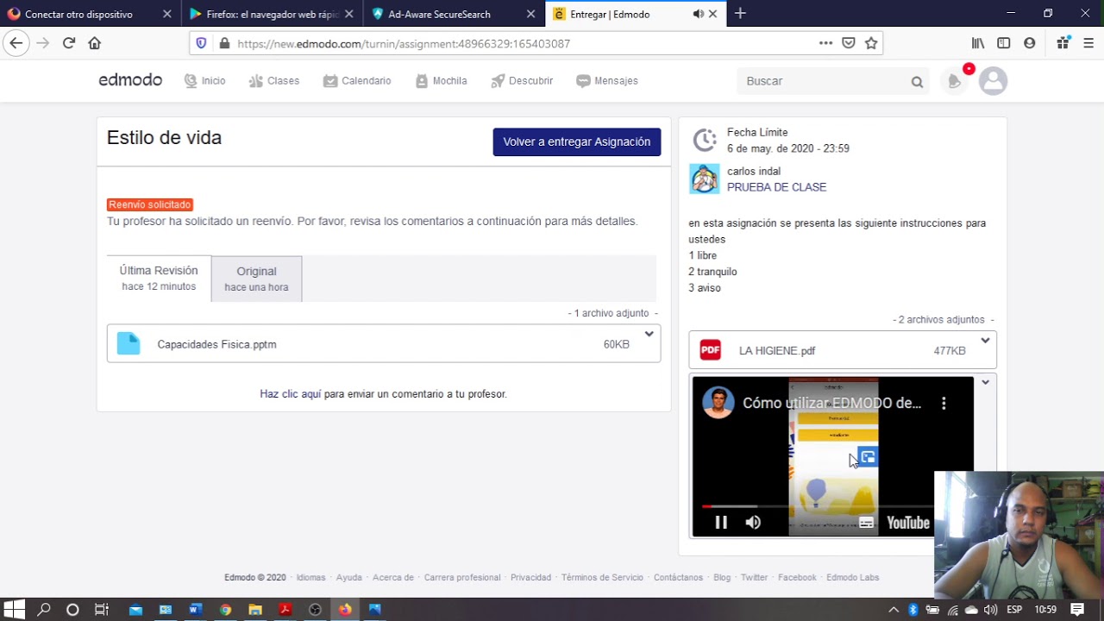This screenshot has height=621, width=1104.
Task: Open the Idiomas footer link
Action: [x=310, y=578]
